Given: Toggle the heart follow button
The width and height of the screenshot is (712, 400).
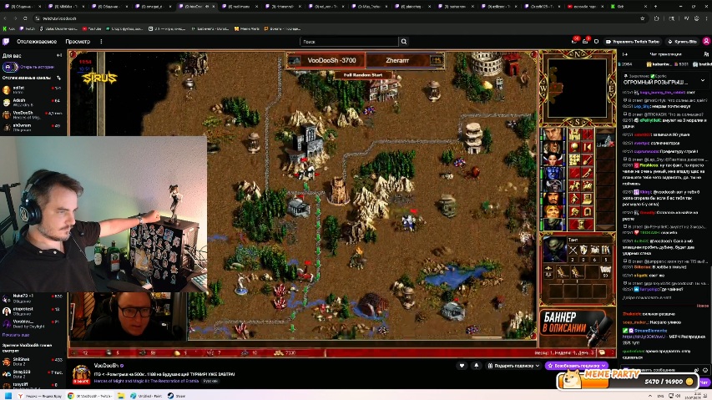Looking at the screenshot, I should [x=462, y=366].
